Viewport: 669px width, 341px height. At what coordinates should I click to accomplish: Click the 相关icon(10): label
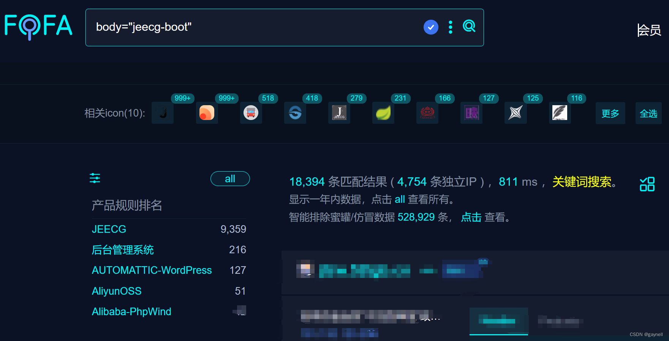[115, 113]
